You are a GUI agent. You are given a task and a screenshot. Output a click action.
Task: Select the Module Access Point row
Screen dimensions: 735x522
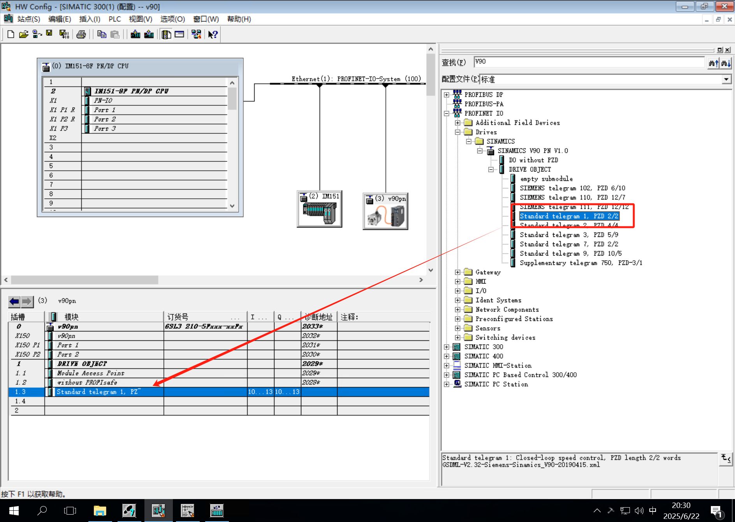(x=219, y=373)
